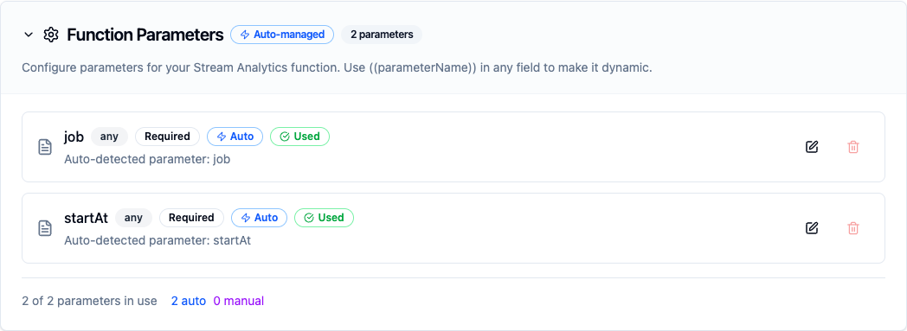Edit the startAt parameter
The image size is (907, 331).
(x=812, y=227)
